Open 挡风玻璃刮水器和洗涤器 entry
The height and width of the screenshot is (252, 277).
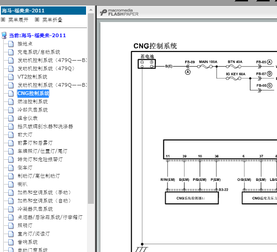pyautogui.click(x=45, y=126)
